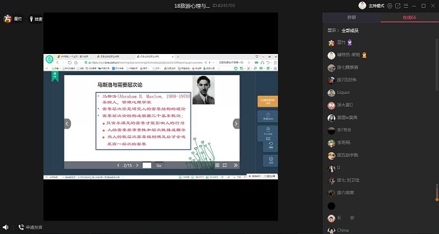Click the green 360 browser logo

pyautogui.click(x=50, y=59)
